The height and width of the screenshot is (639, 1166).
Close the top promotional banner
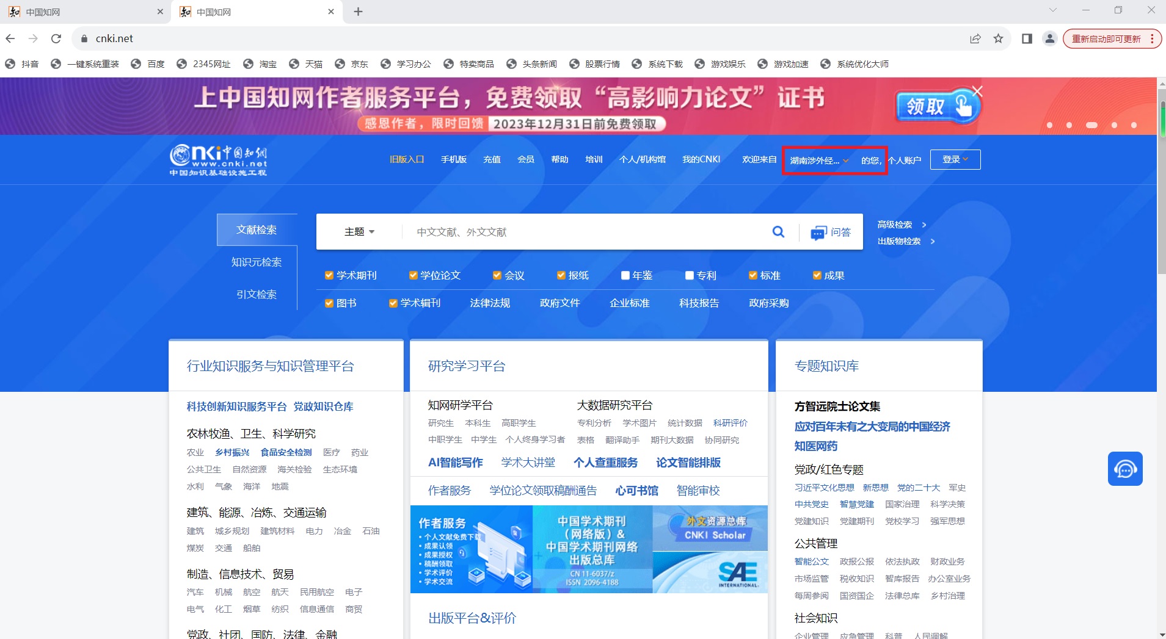tap(977, 92)
